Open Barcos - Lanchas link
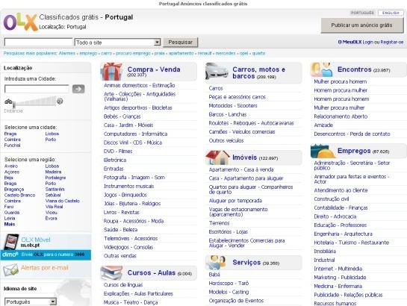 228,114
